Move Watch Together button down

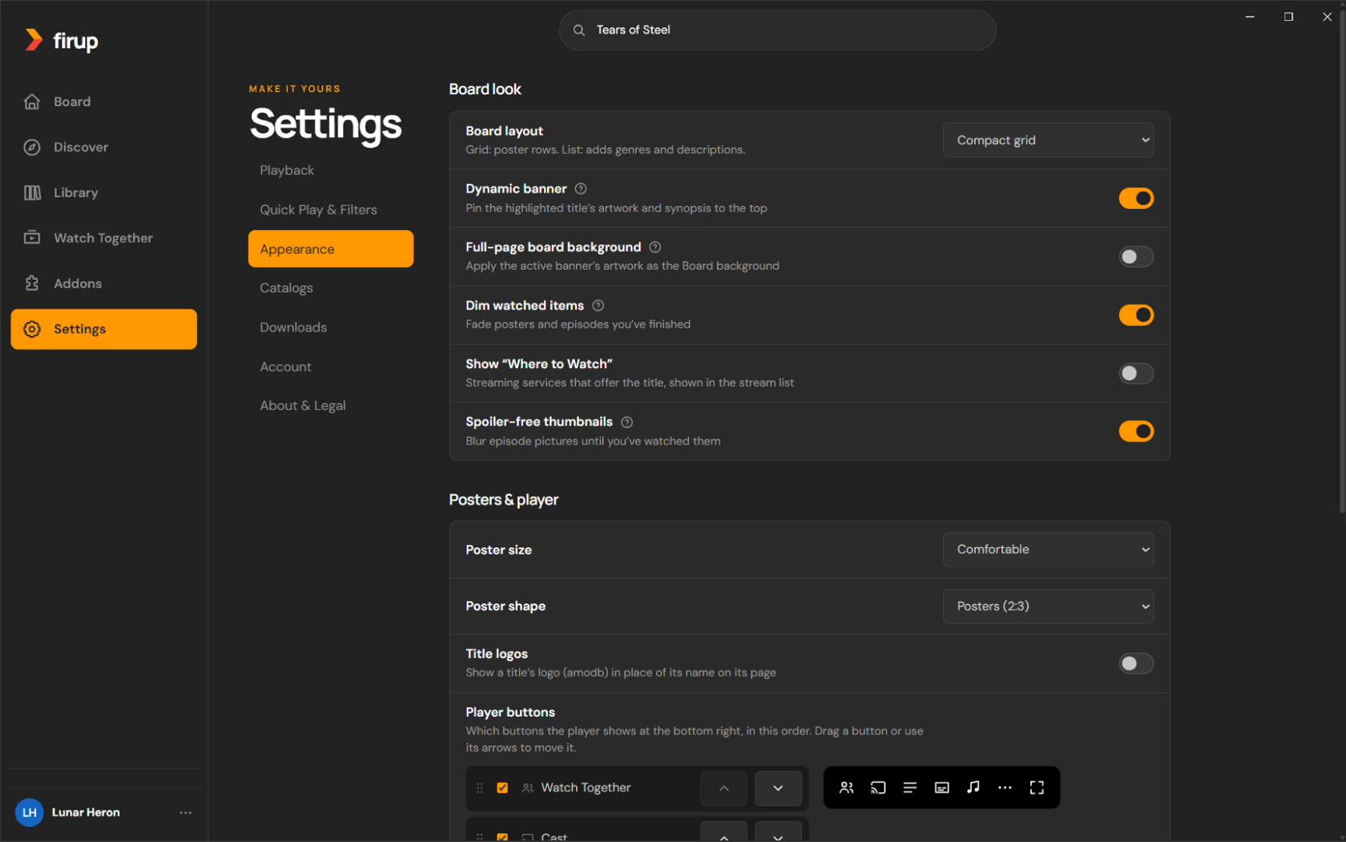tap(778, 788)
